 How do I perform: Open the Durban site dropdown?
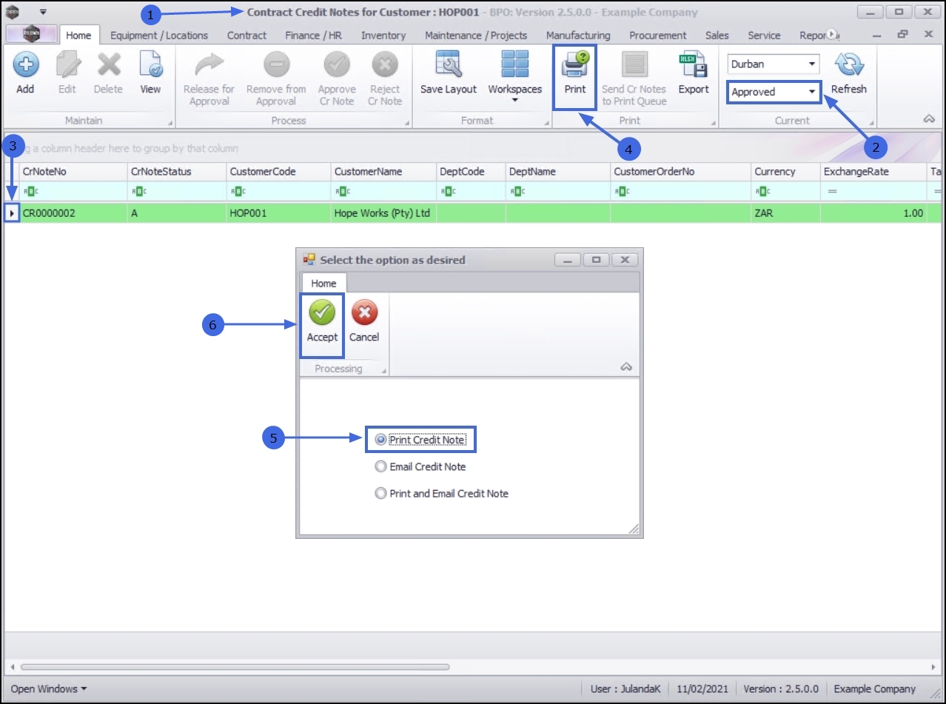click(812, 64)
